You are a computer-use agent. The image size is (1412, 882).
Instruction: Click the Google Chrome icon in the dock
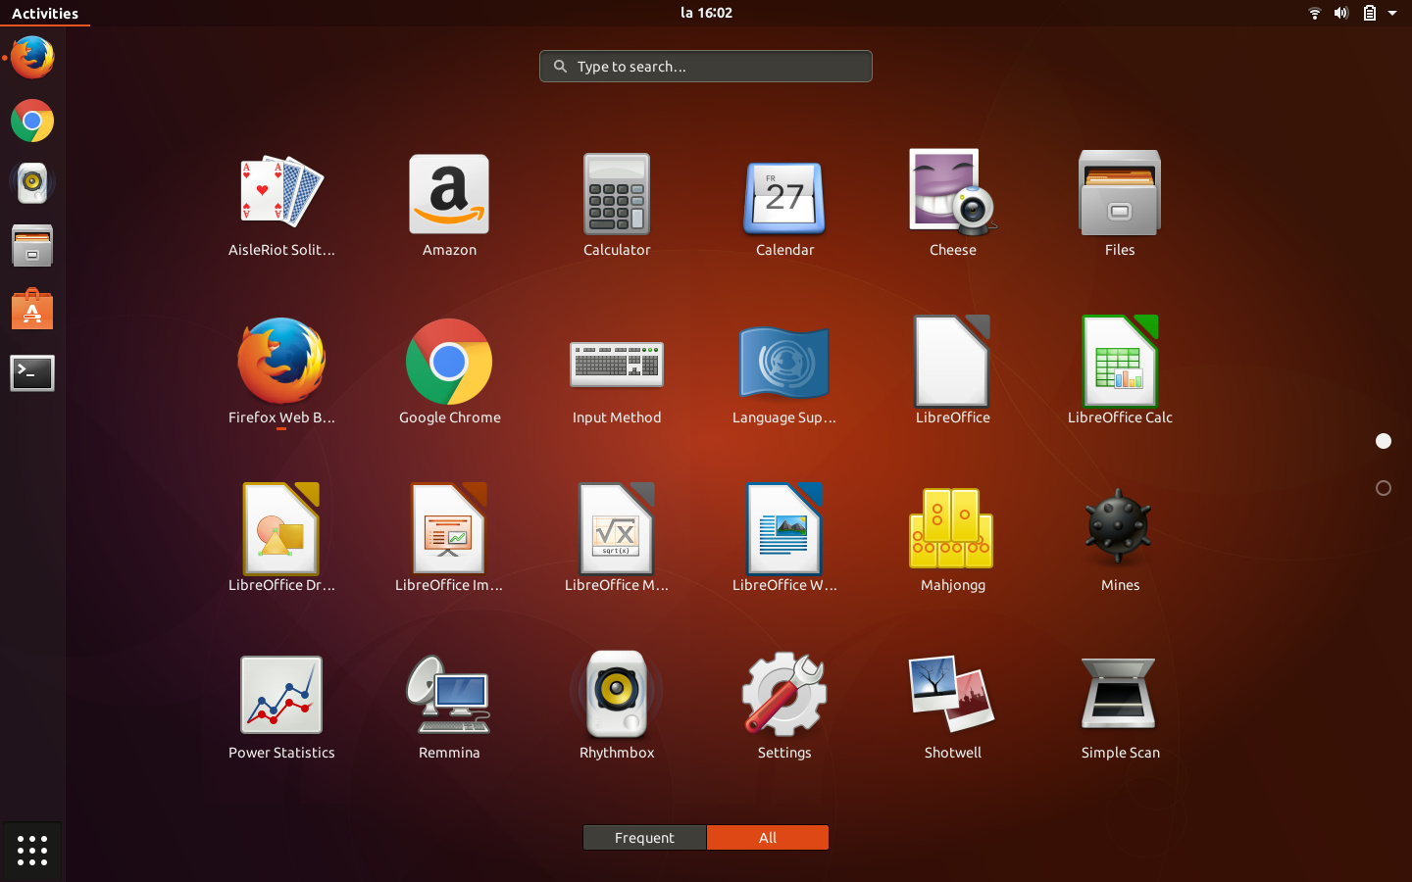pyautogui.click(x=32, y=121)
